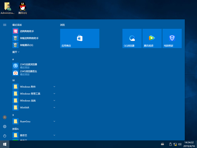Open 2345浏览器医生 icon

[x=15, y=73]
